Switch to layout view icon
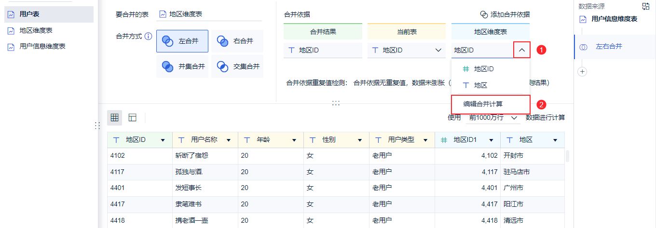Viewport: 656px width, 228px height. click(132, 117)
